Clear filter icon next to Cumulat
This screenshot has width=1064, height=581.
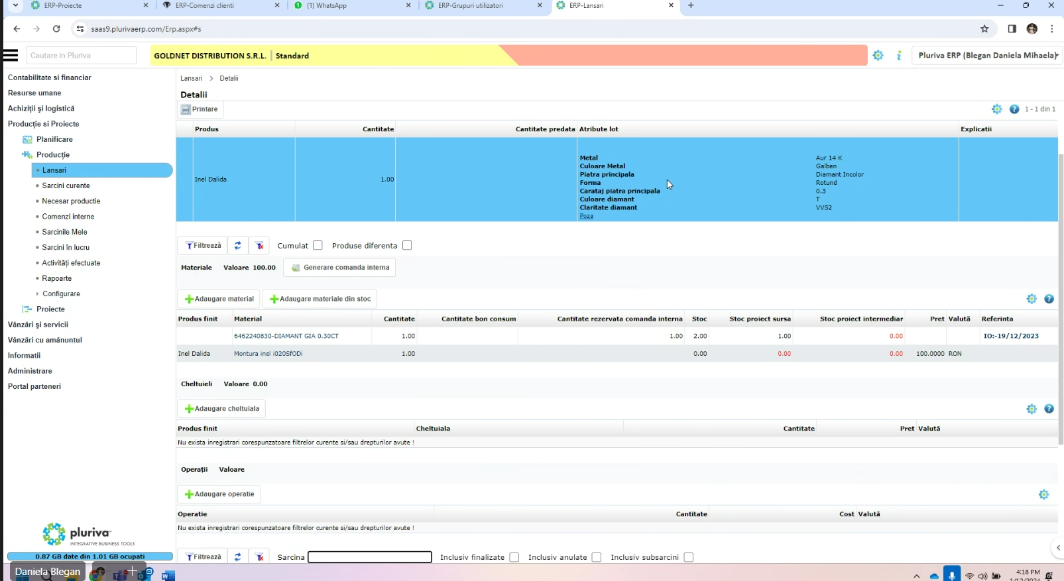(260, 246)
